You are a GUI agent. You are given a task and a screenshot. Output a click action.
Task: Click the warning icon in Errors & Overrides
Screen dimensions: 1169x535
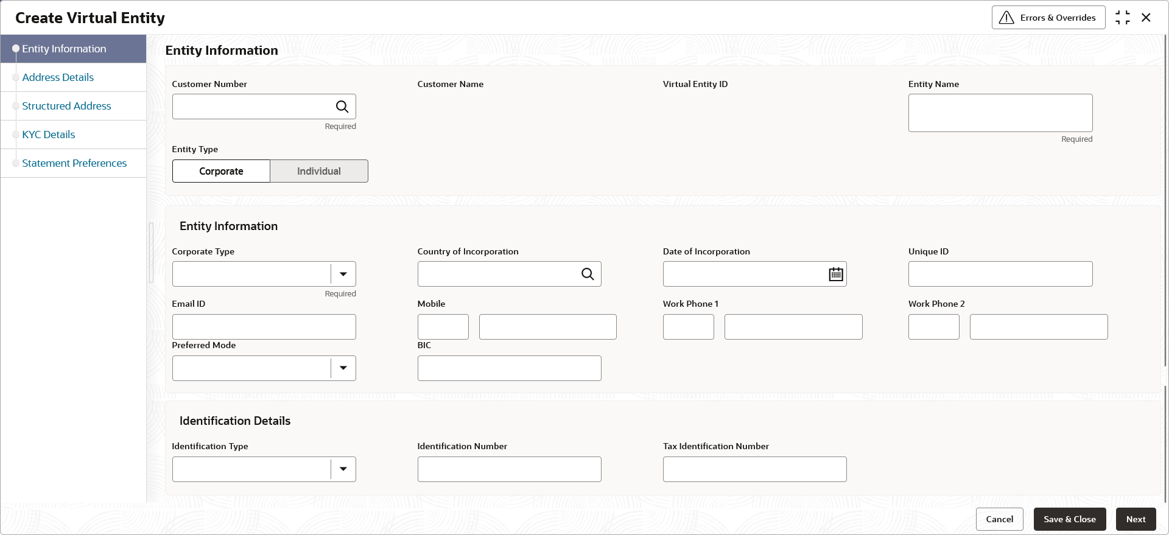click(1006, 18)
